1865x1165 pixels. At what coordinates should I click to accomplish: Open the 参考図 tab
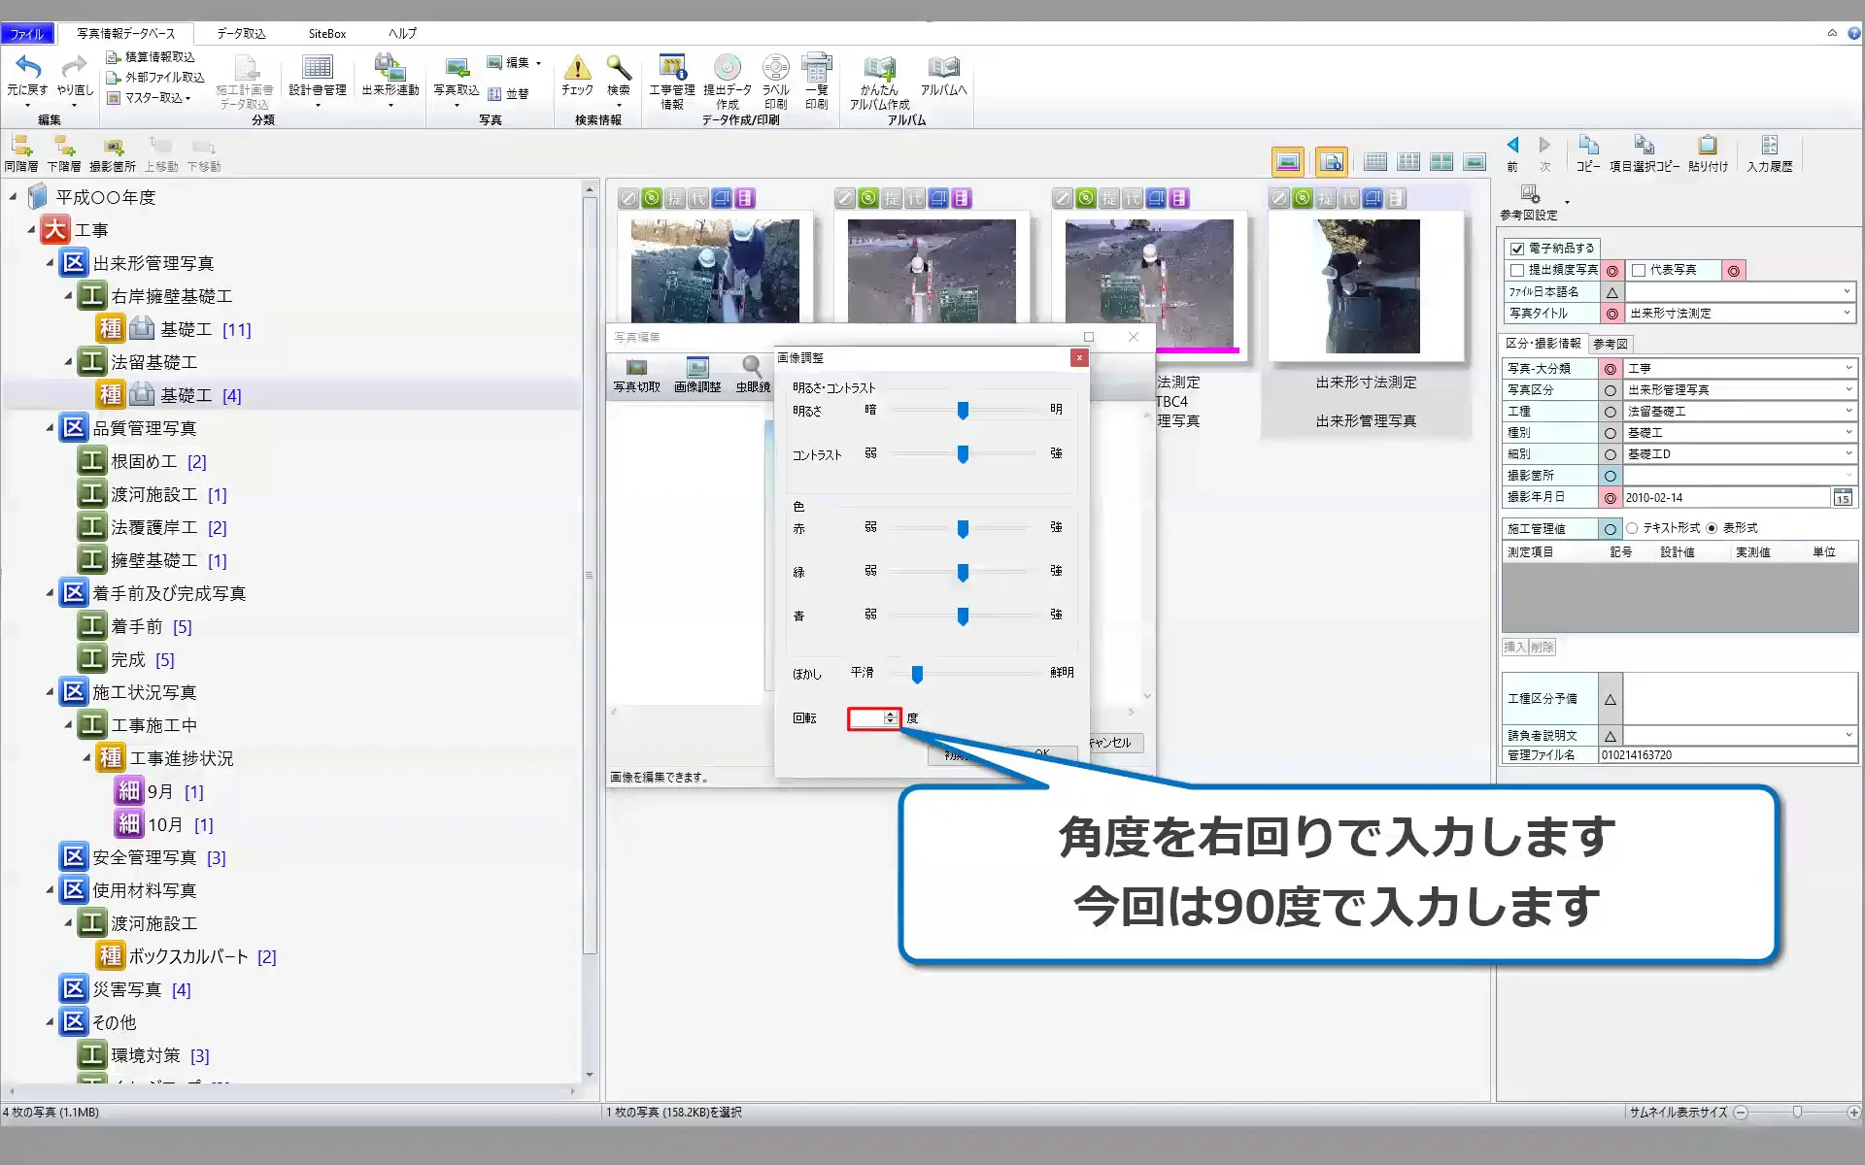click(1610, 344)
